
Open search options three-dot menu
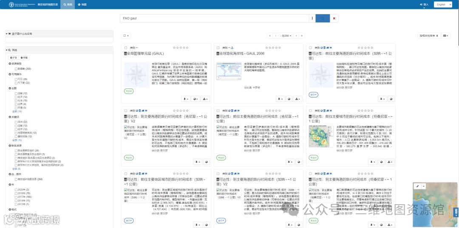pyautogui.click(x=312, y=18)
